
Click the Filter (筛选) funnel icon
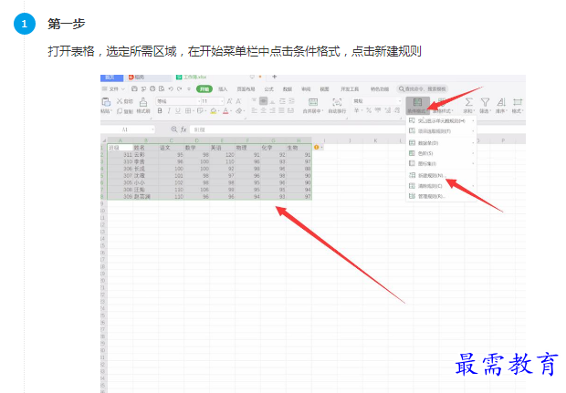click(485, 102)
